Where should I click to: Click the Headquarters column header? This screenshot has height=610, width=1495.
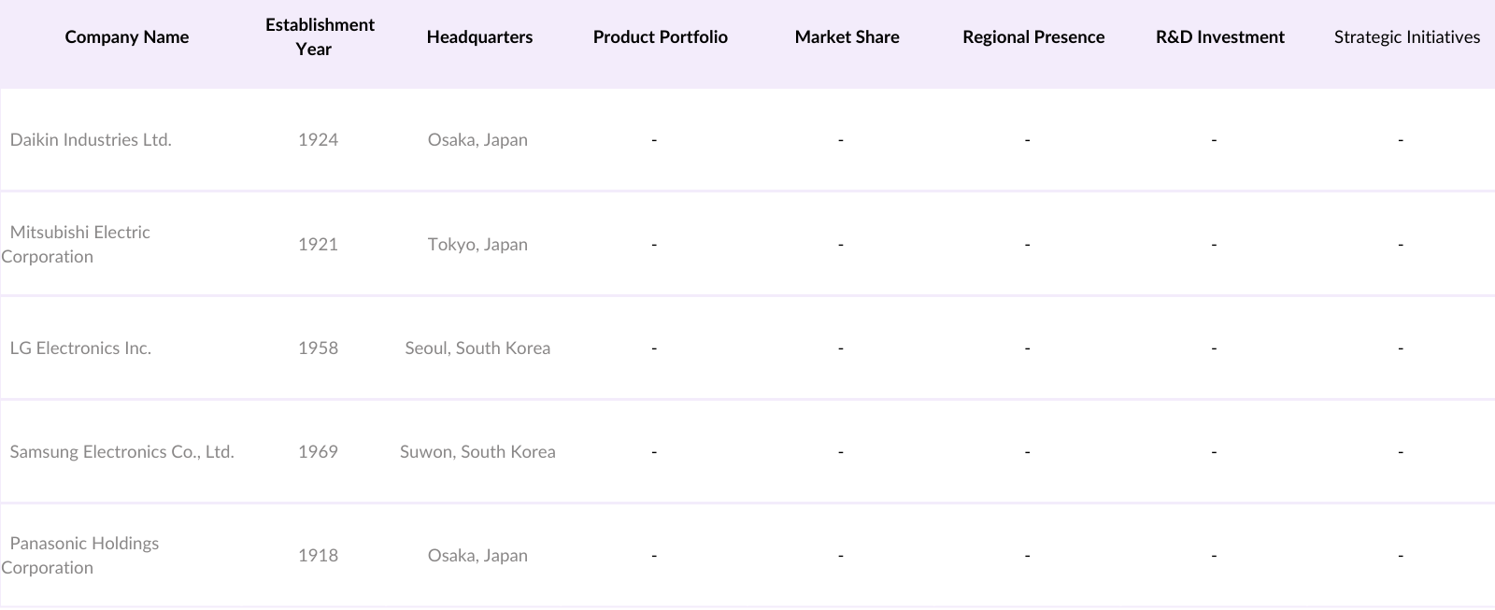click(479, 37)
